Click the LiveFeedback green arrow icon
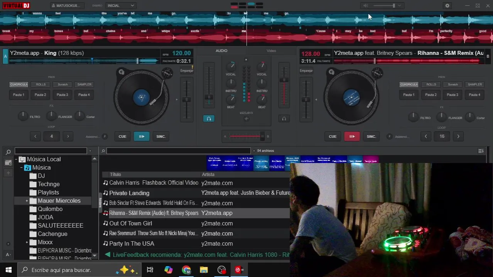Image resolution: width=493 pixels, height=277 pixels. point(108,254)
